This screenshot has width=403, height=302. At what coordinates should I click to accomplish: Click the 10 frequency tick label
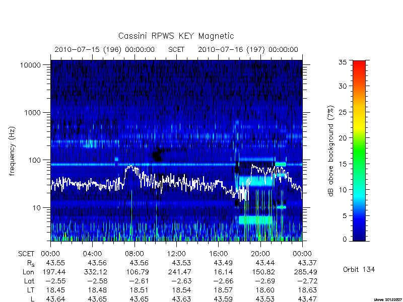coord(37,208)
